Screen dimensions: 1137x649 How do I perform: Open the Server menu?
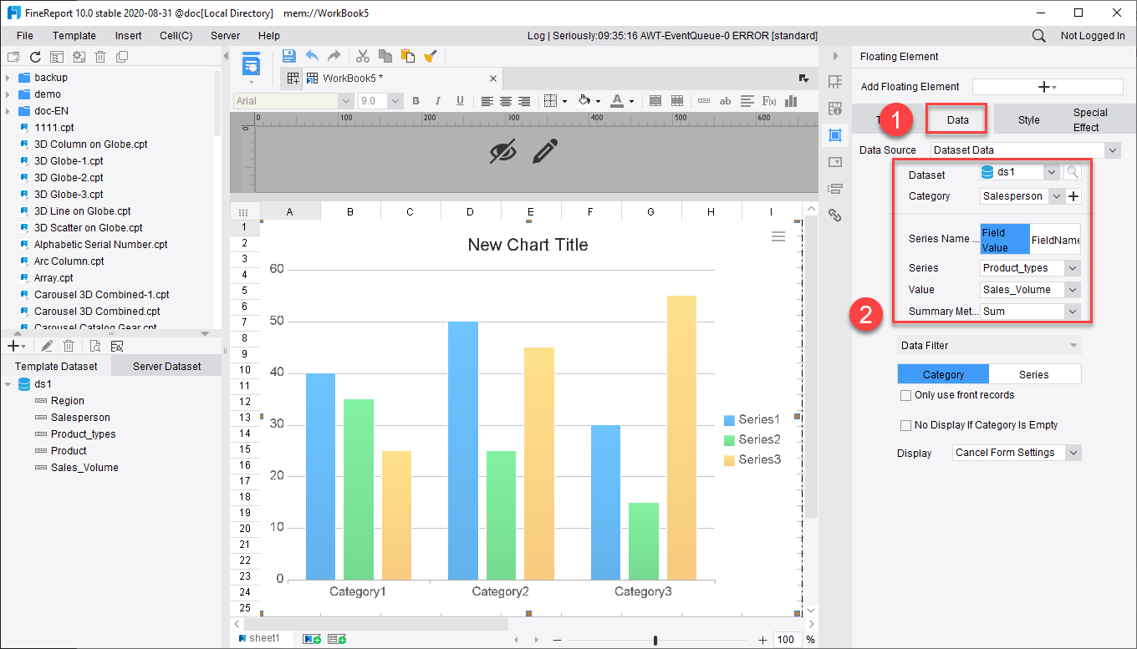click(225, 35)
